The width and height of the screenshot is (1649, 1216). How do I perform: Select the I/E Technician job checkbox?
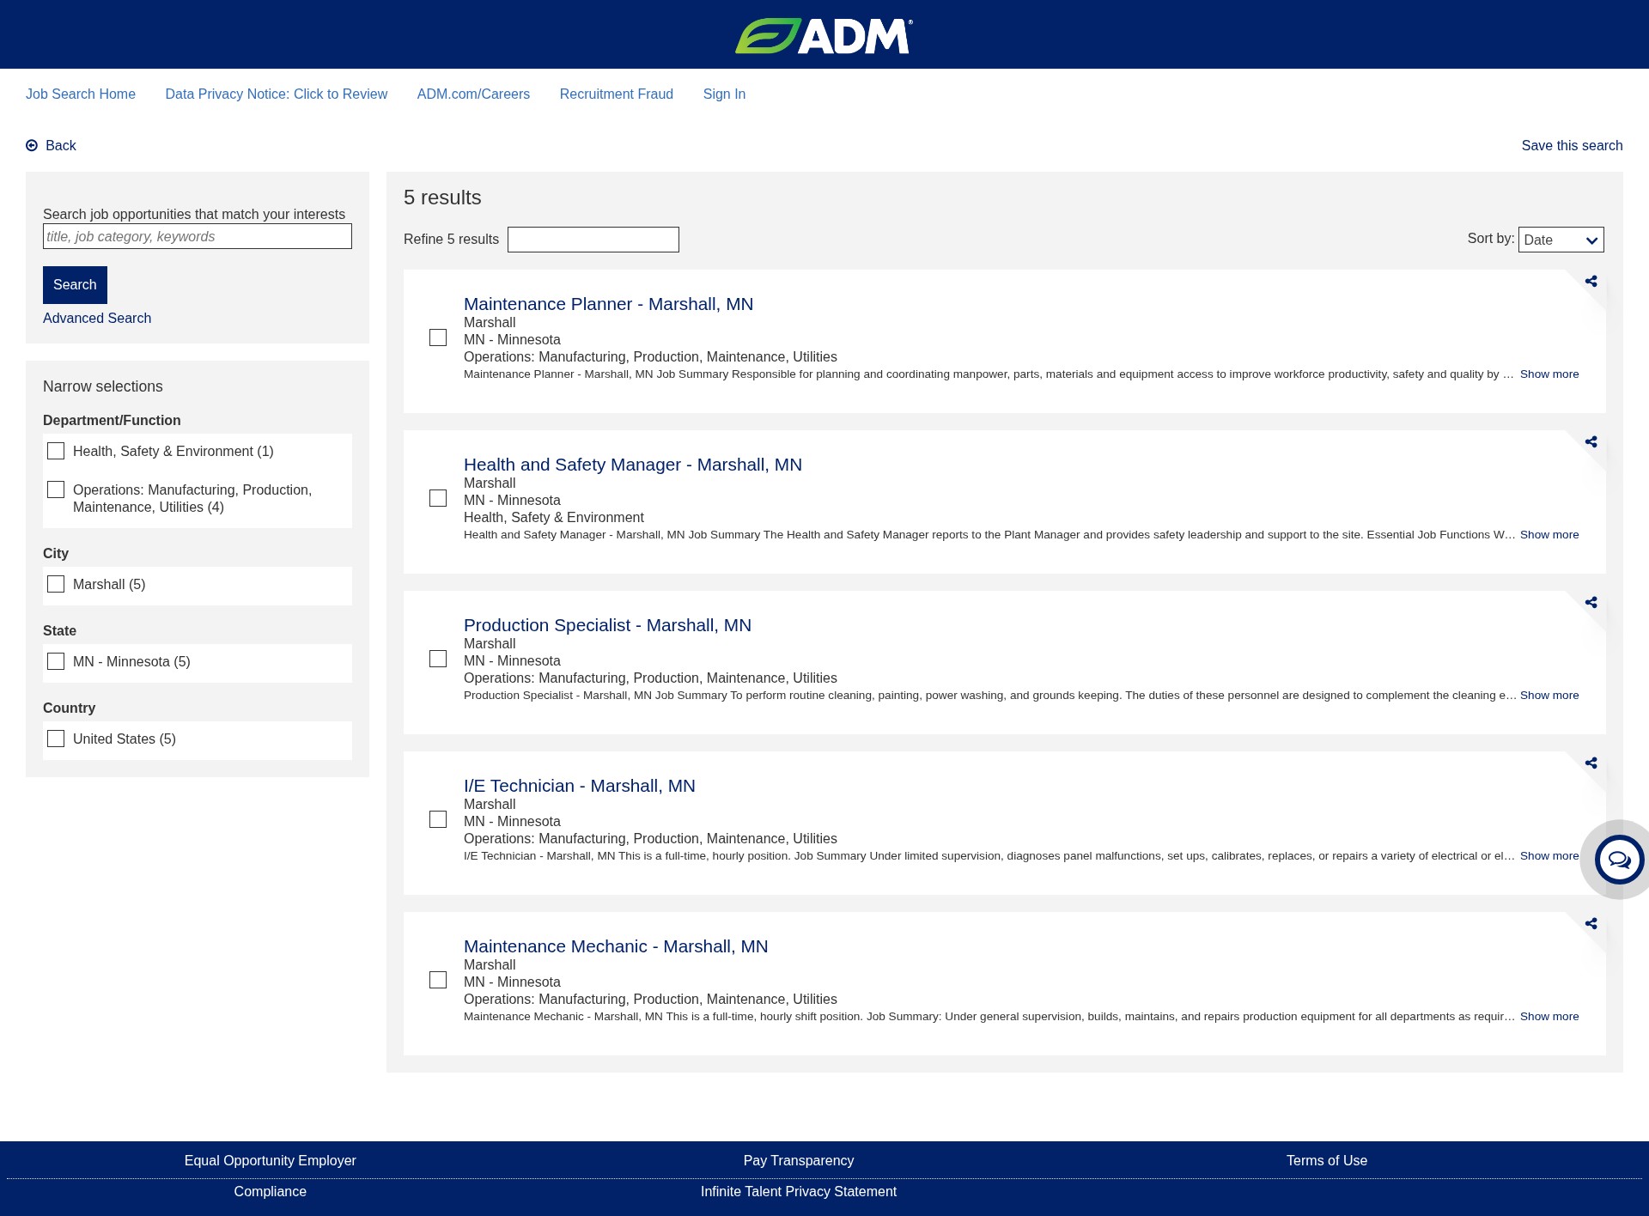click(438, 819)
